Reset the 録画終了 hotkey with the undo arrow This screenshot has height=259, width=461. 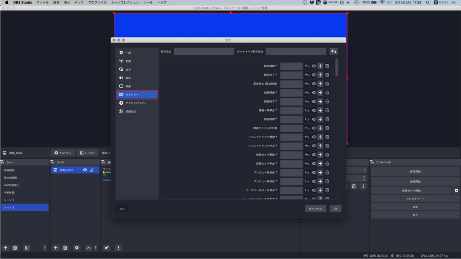(307, 102)
